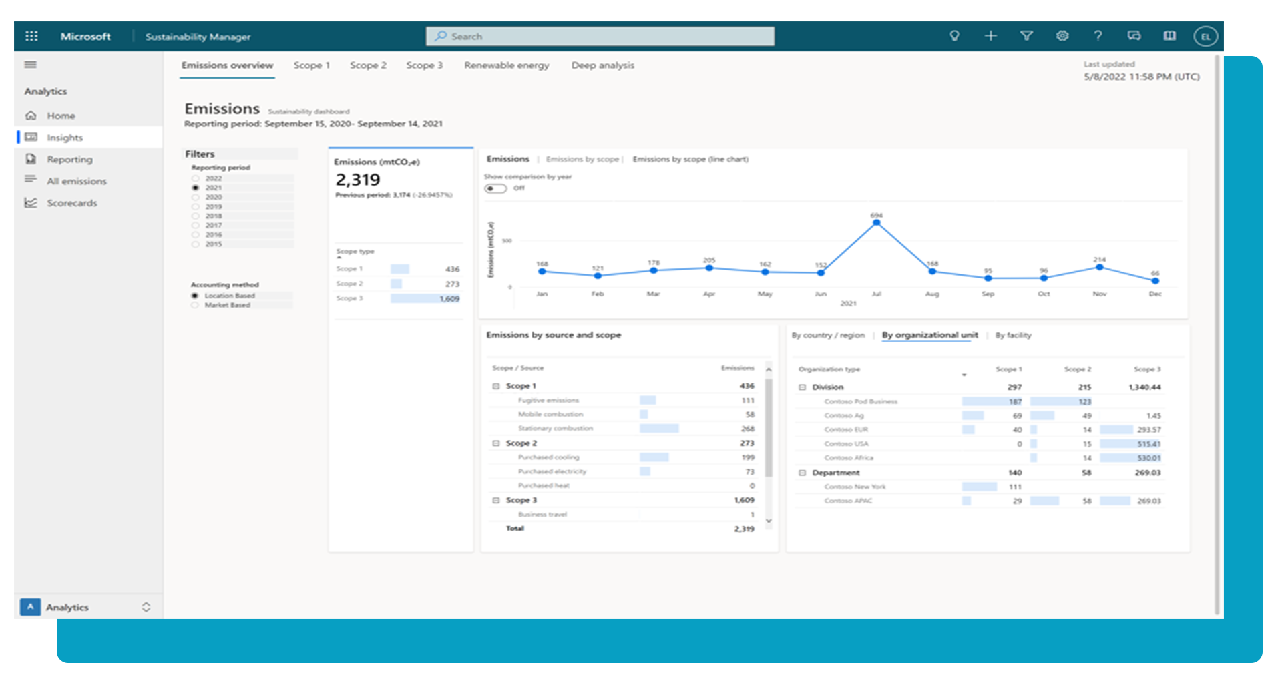Click in the Search box
1272x689 pixels.
coord(600,37)
